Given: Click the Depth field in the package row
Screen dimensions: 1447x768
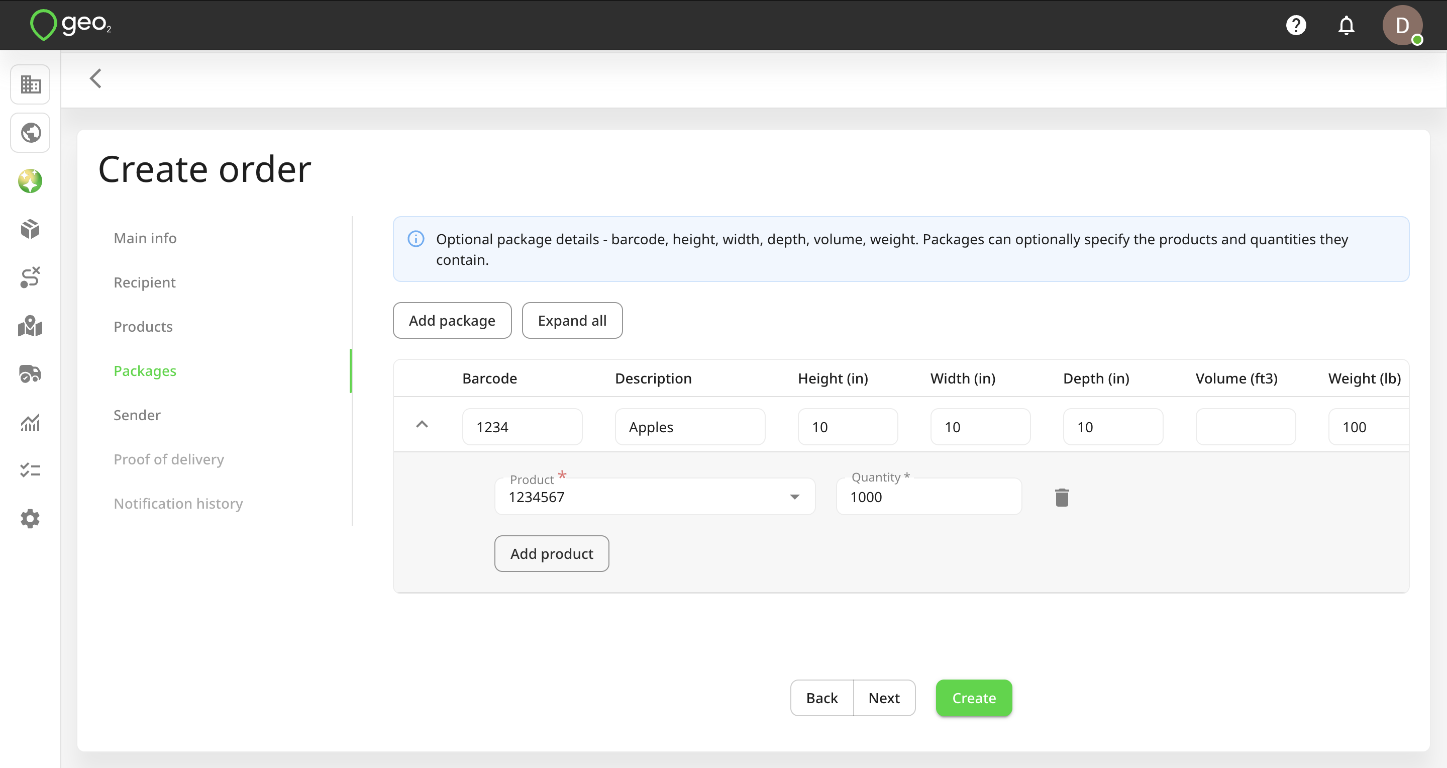Looking at the screenshot, I should [x=1113, y=427].
